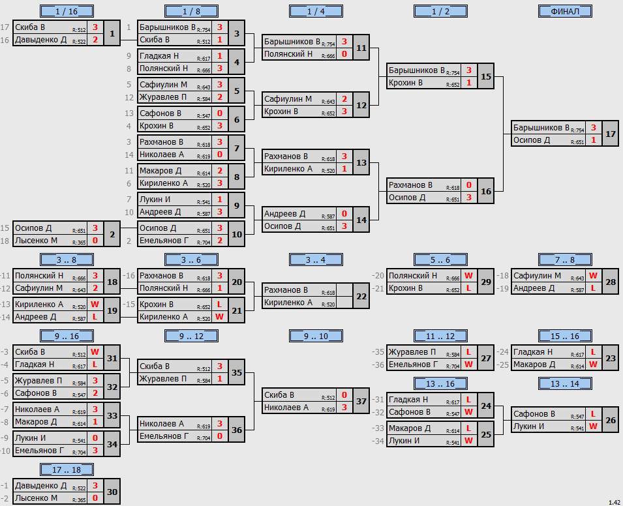The height and width of the screenshot is (506, 623).
Task: Select semifinal match number 15 box
Action: 486,76
